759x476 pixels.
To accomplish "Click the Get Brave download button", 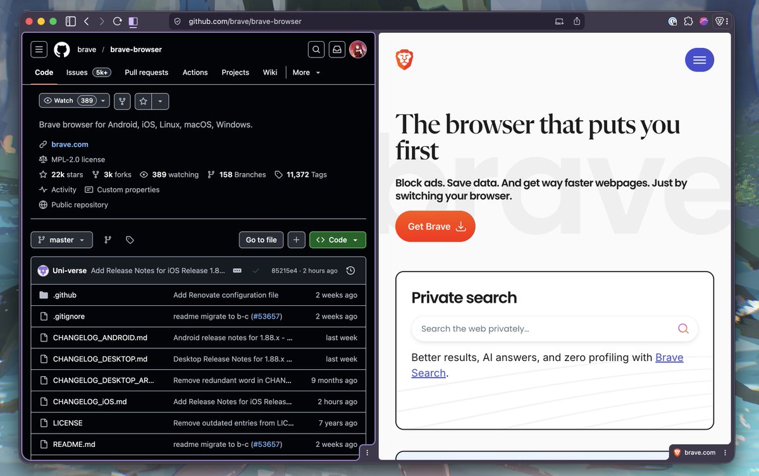I will 435,226.
